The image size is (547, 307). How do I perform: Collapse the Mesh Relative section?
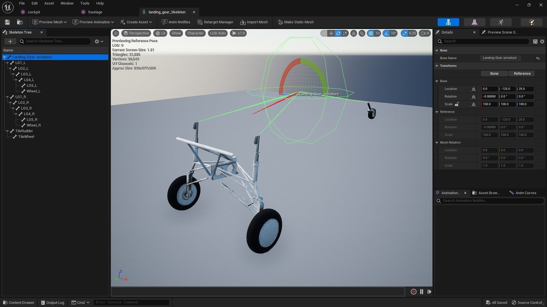[437, 143]
